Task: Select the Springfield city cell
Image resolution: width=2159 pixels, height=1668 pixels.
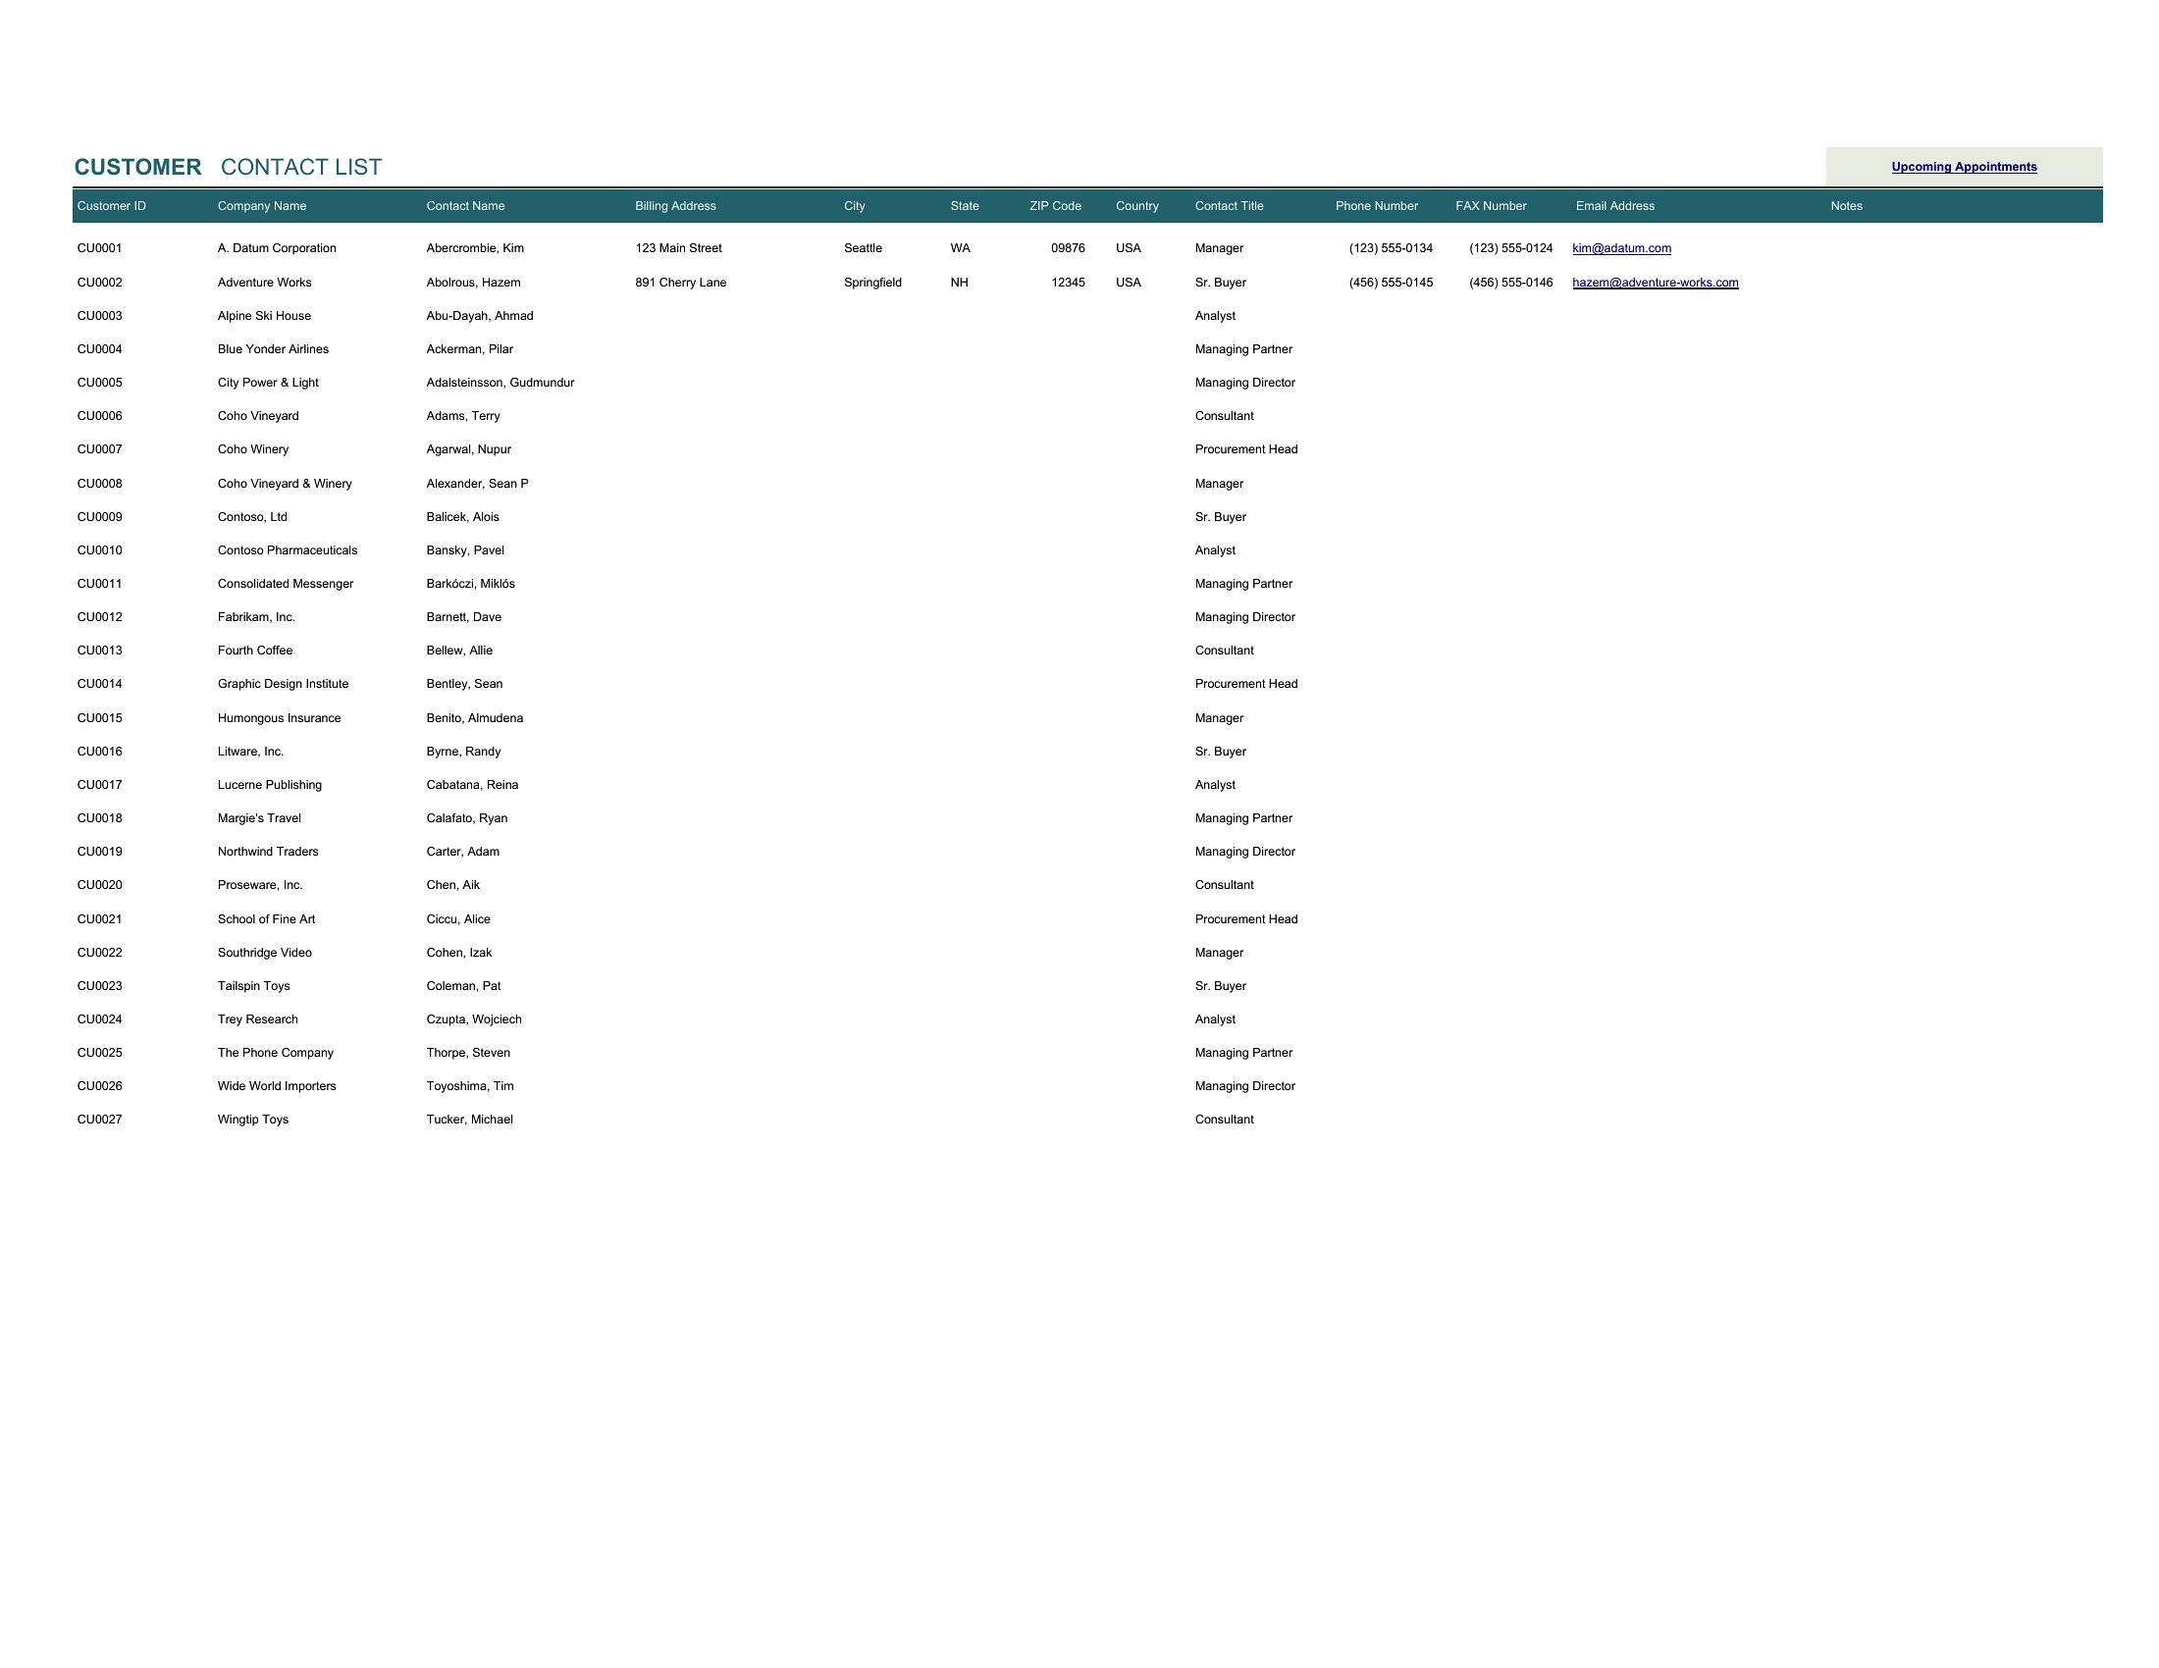Action: pyautogui.click(x=872, y=283)
